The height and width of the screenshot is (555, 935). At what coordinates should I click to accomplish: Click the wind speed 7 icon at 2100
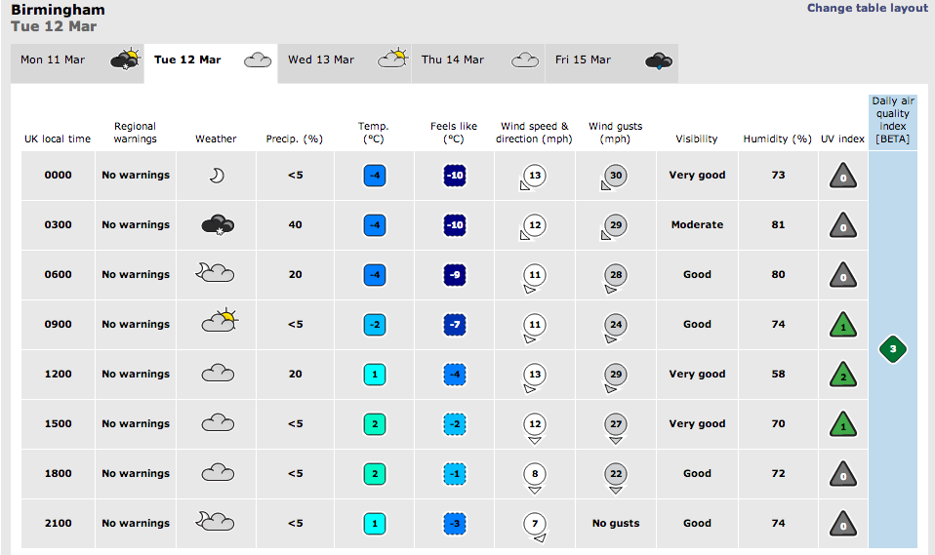click(535, 528)
